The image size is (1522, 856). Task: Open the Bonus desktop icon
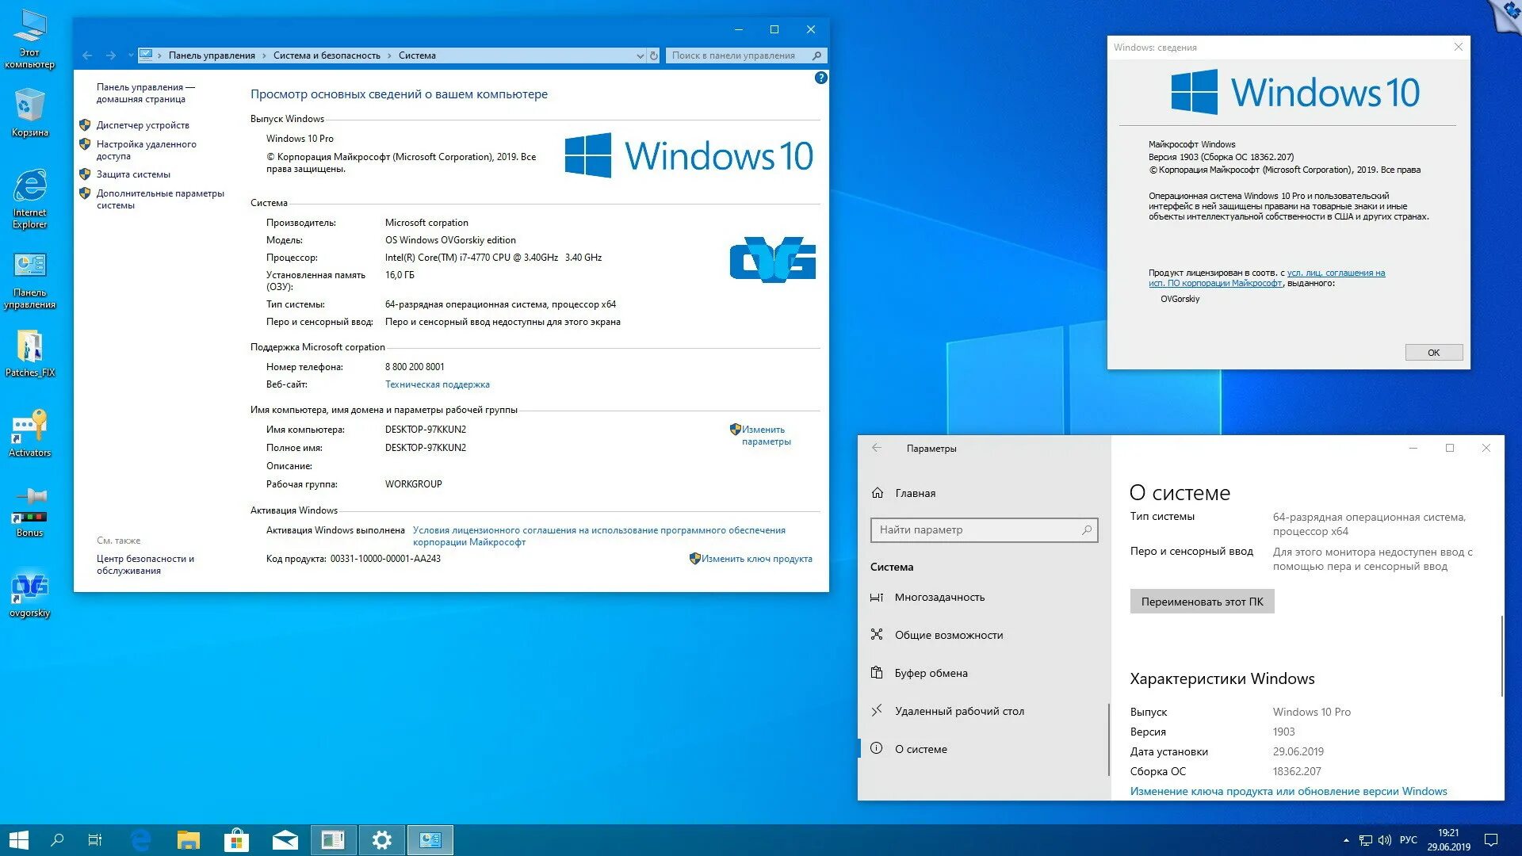coord(29,511)
